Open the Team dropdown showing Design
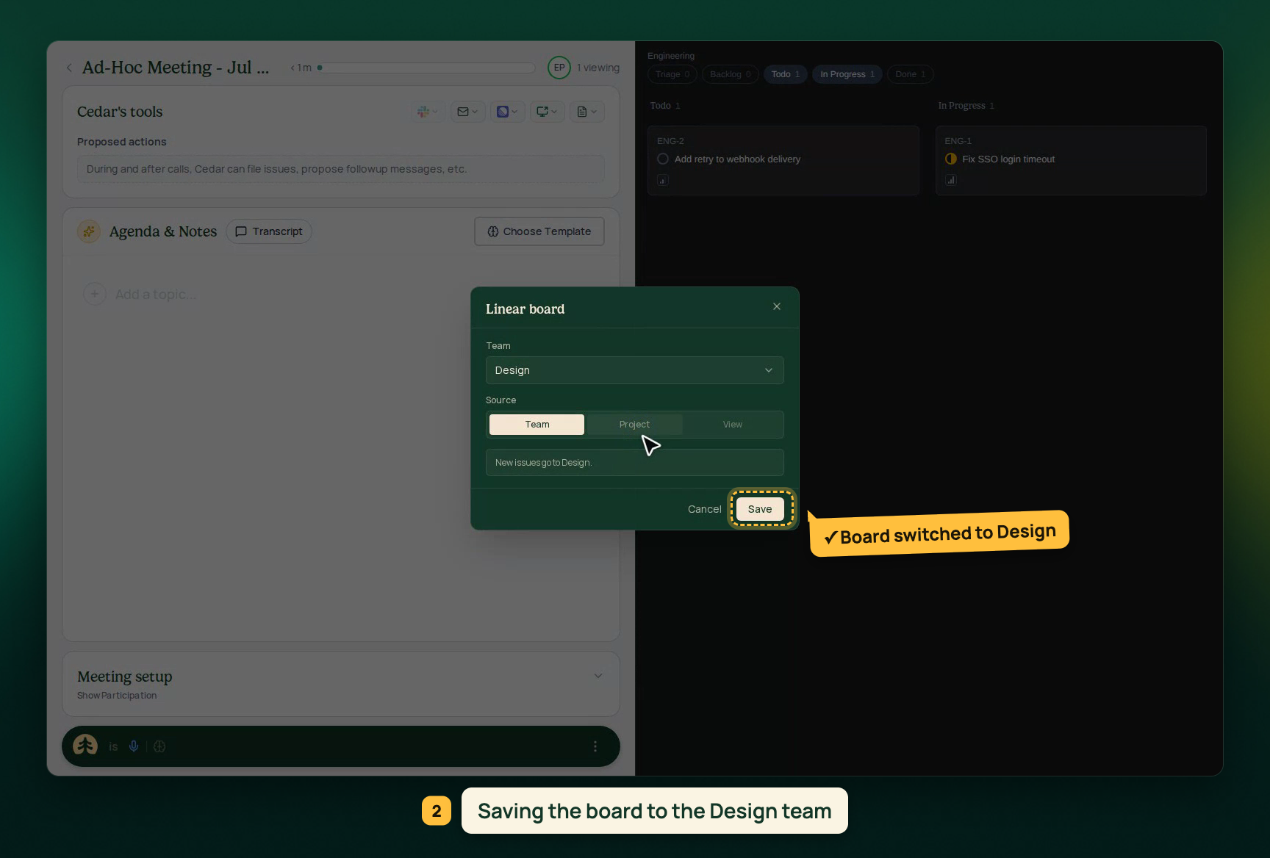This screenshot has height=858, width=1270. 634,370
